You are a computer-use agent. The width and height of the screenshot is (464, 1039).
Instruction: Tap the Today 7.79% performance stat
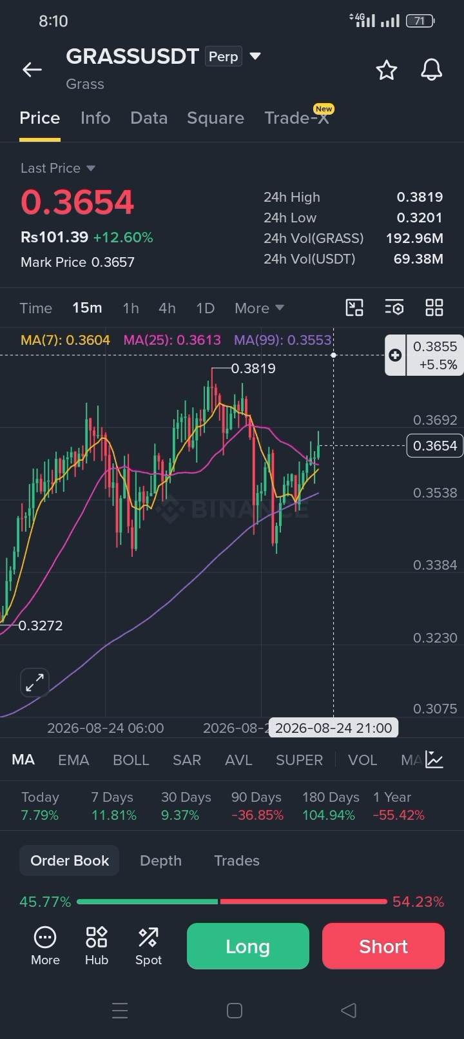coord(40,806)
